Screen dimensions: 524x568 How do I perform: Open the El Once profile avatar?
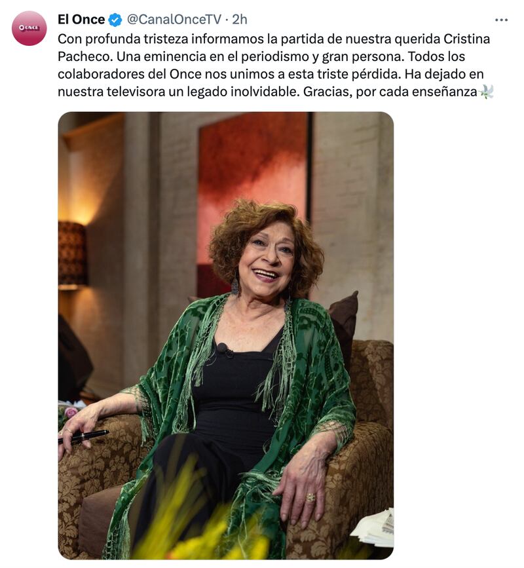pos(29,28)
